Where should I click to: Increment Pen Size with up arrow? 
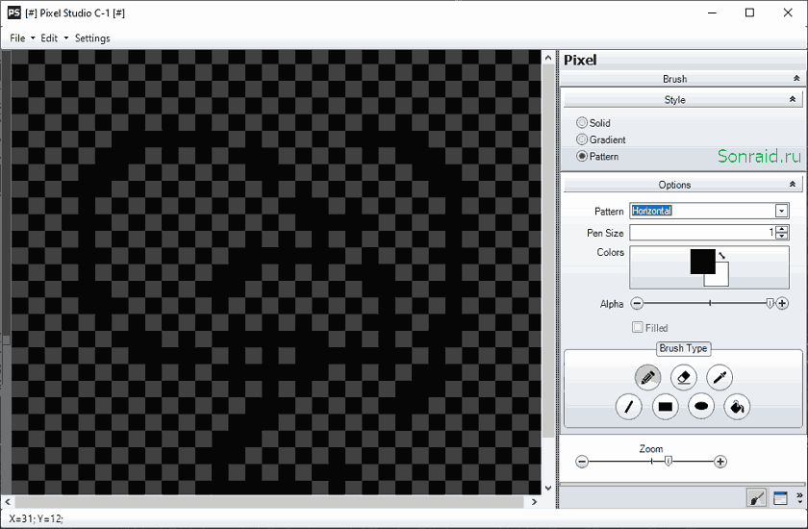782,229
